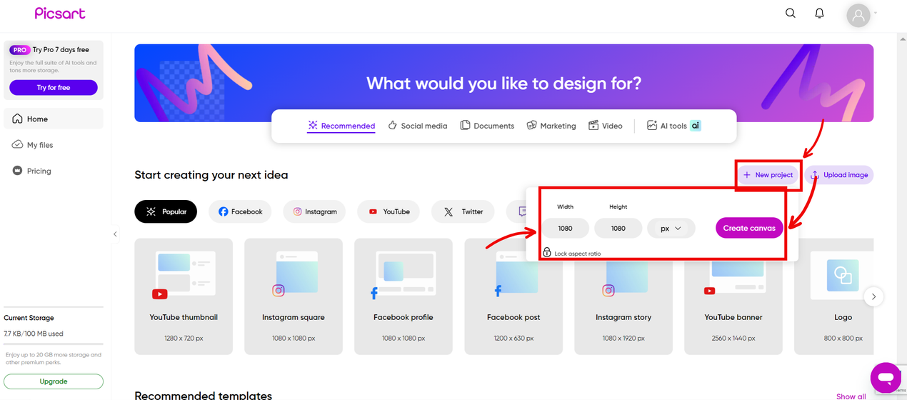Click the Facebook icon on Facebook profile card

(x=374, y=293)
